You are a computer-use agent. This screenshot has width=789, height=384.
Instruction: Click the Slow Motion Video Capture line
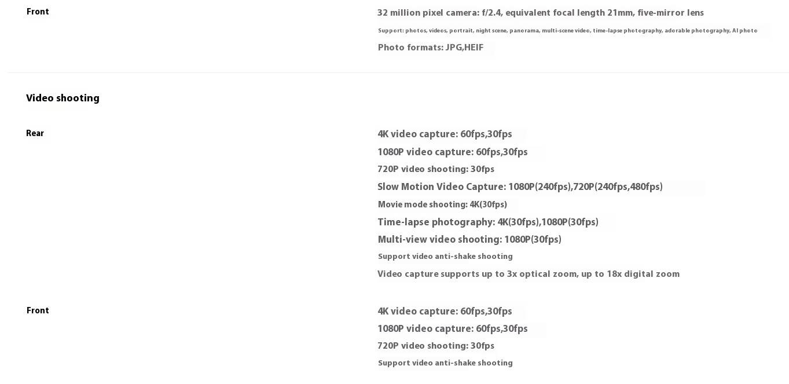[520, 187]
